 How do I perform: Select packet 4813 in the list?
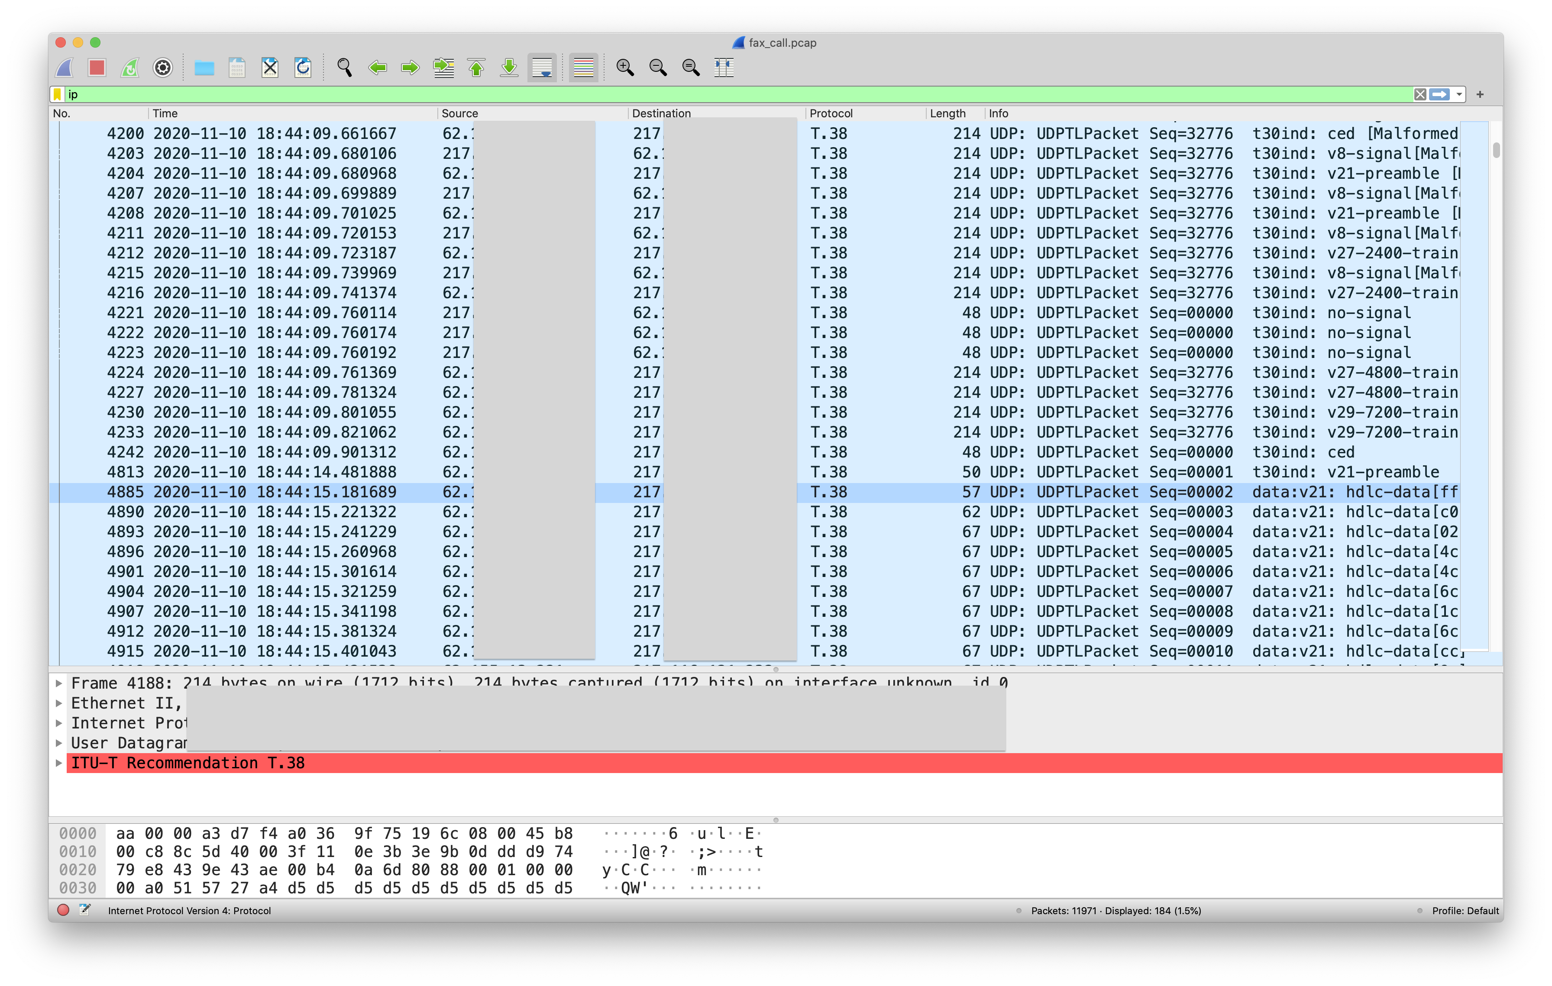tap(451, 471)
